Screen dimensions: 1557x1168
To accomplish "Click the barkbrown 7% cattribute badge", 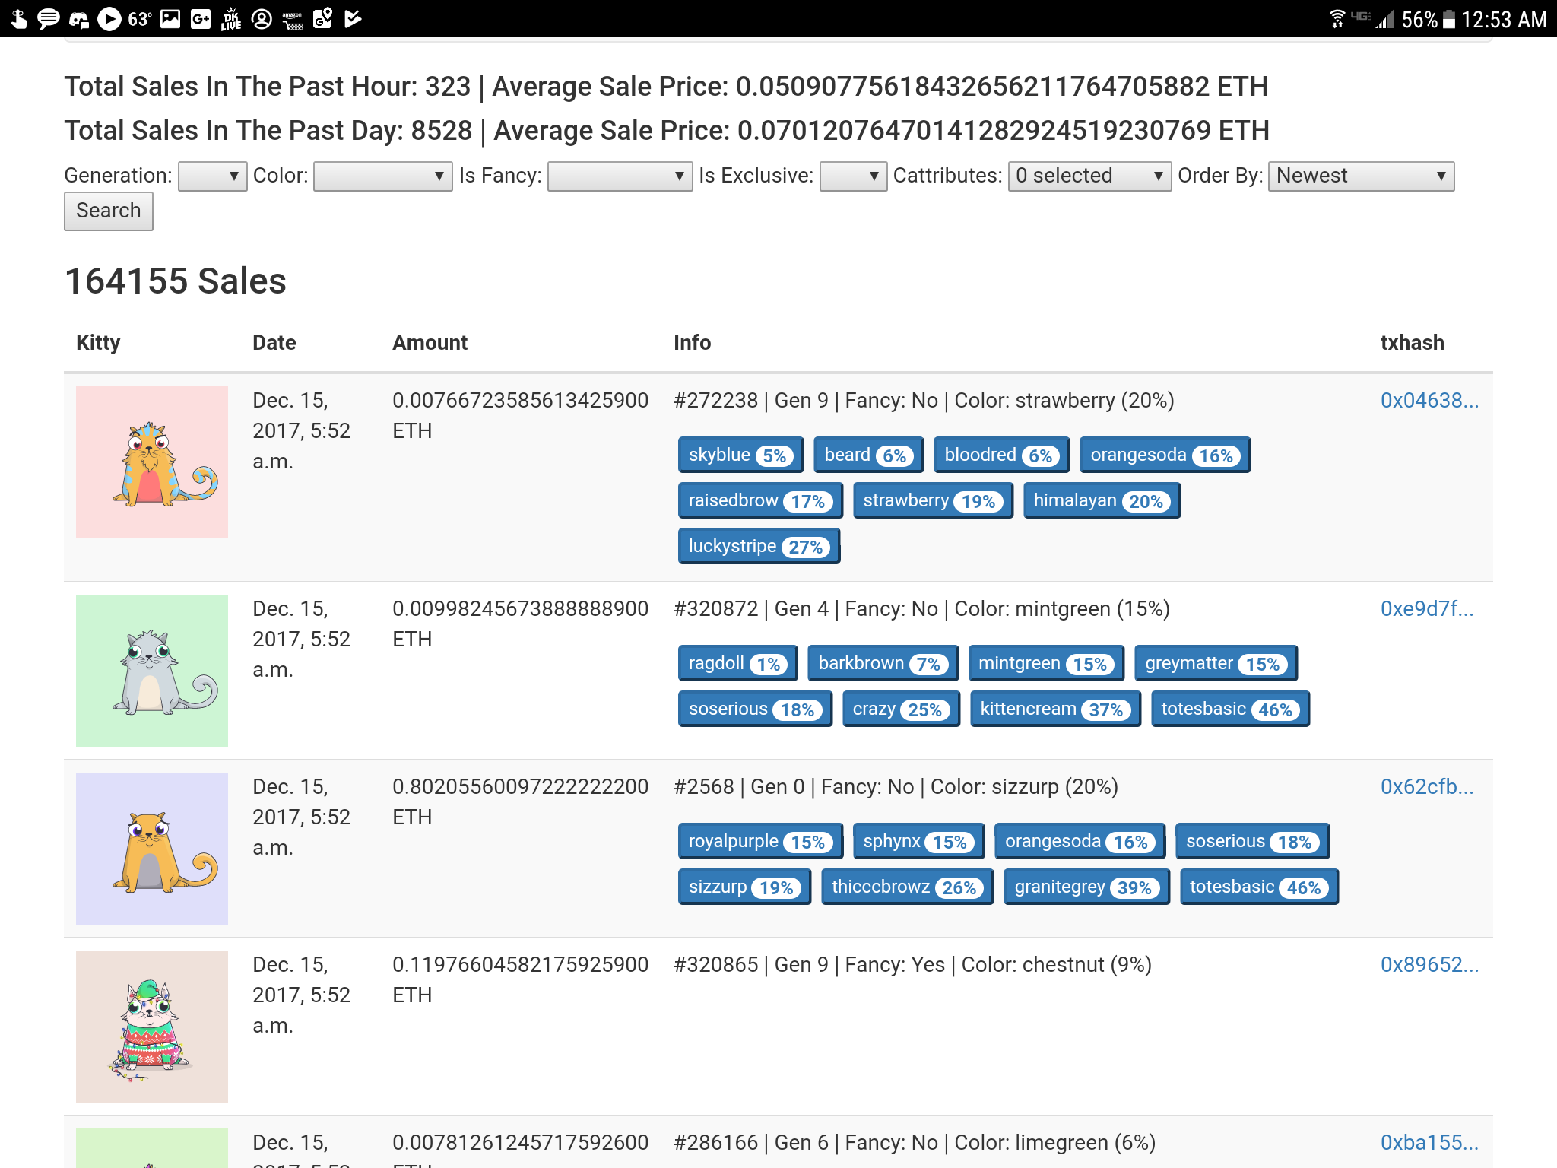I will 883,663.
